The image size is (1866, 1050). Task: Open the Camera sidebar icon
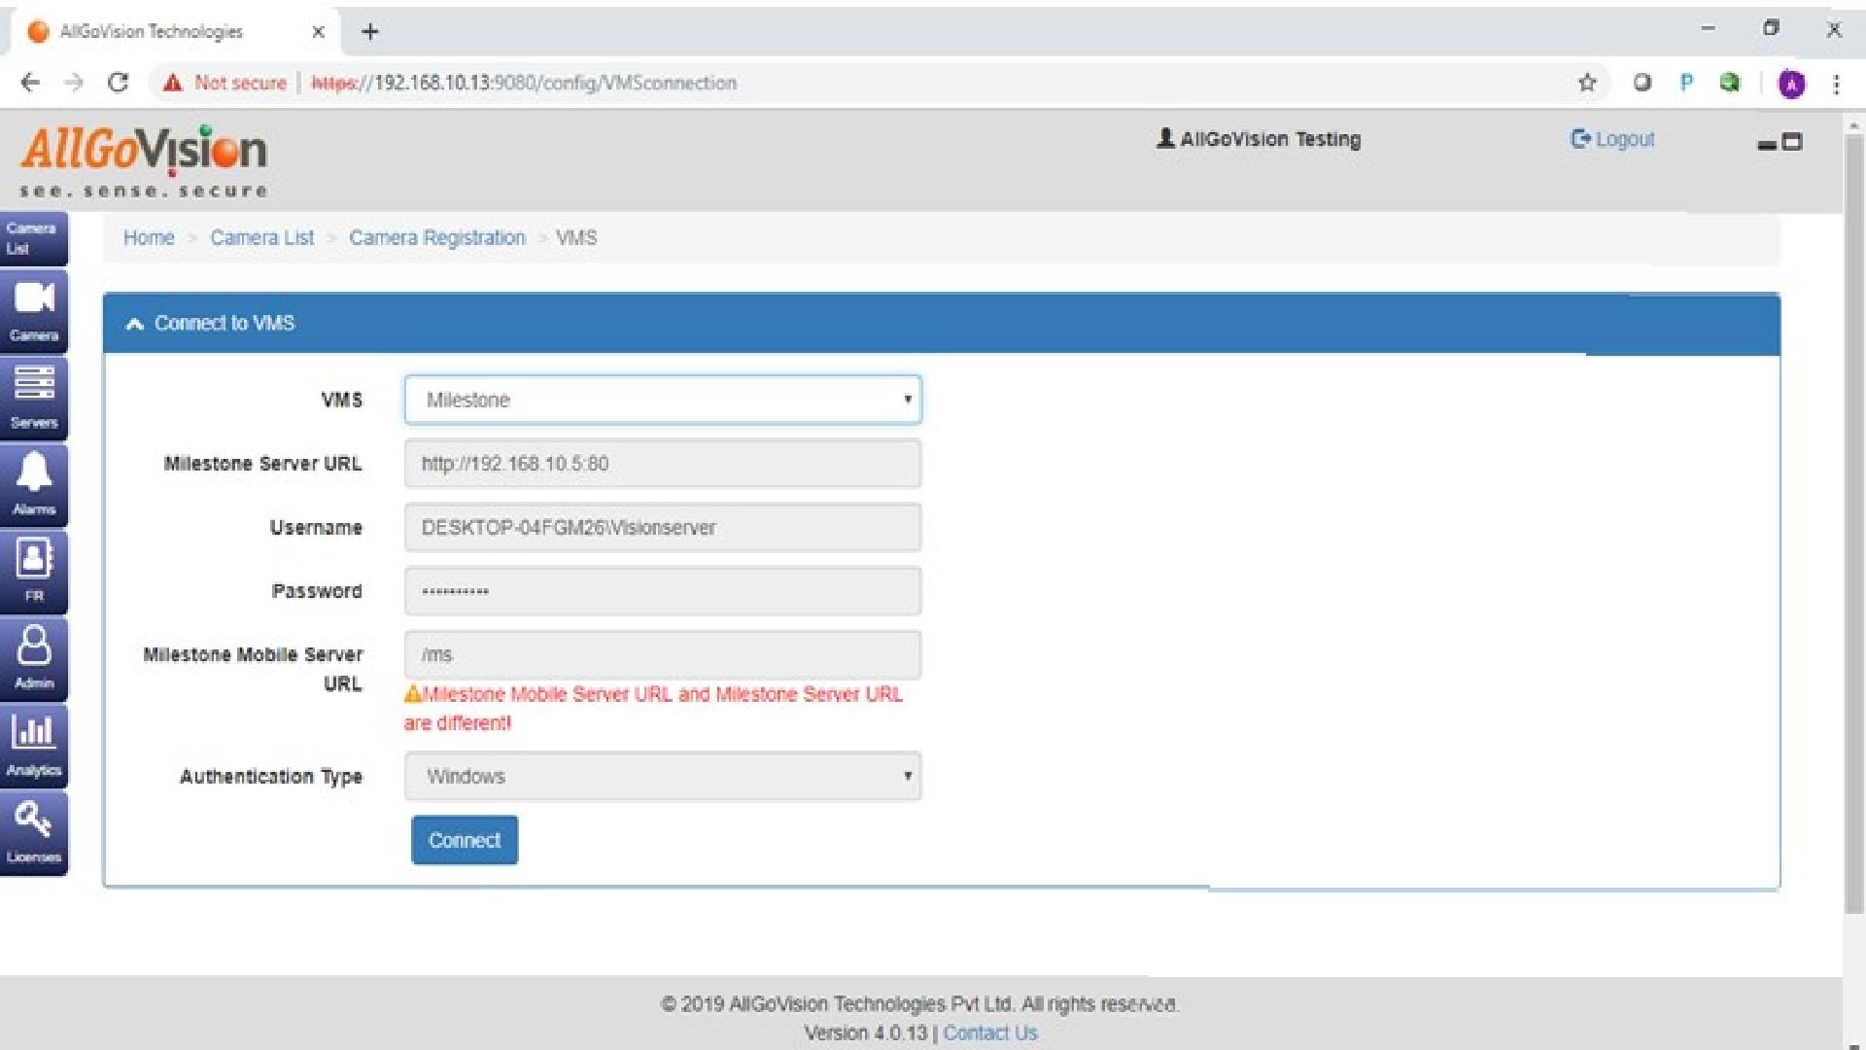click(33, 311)
